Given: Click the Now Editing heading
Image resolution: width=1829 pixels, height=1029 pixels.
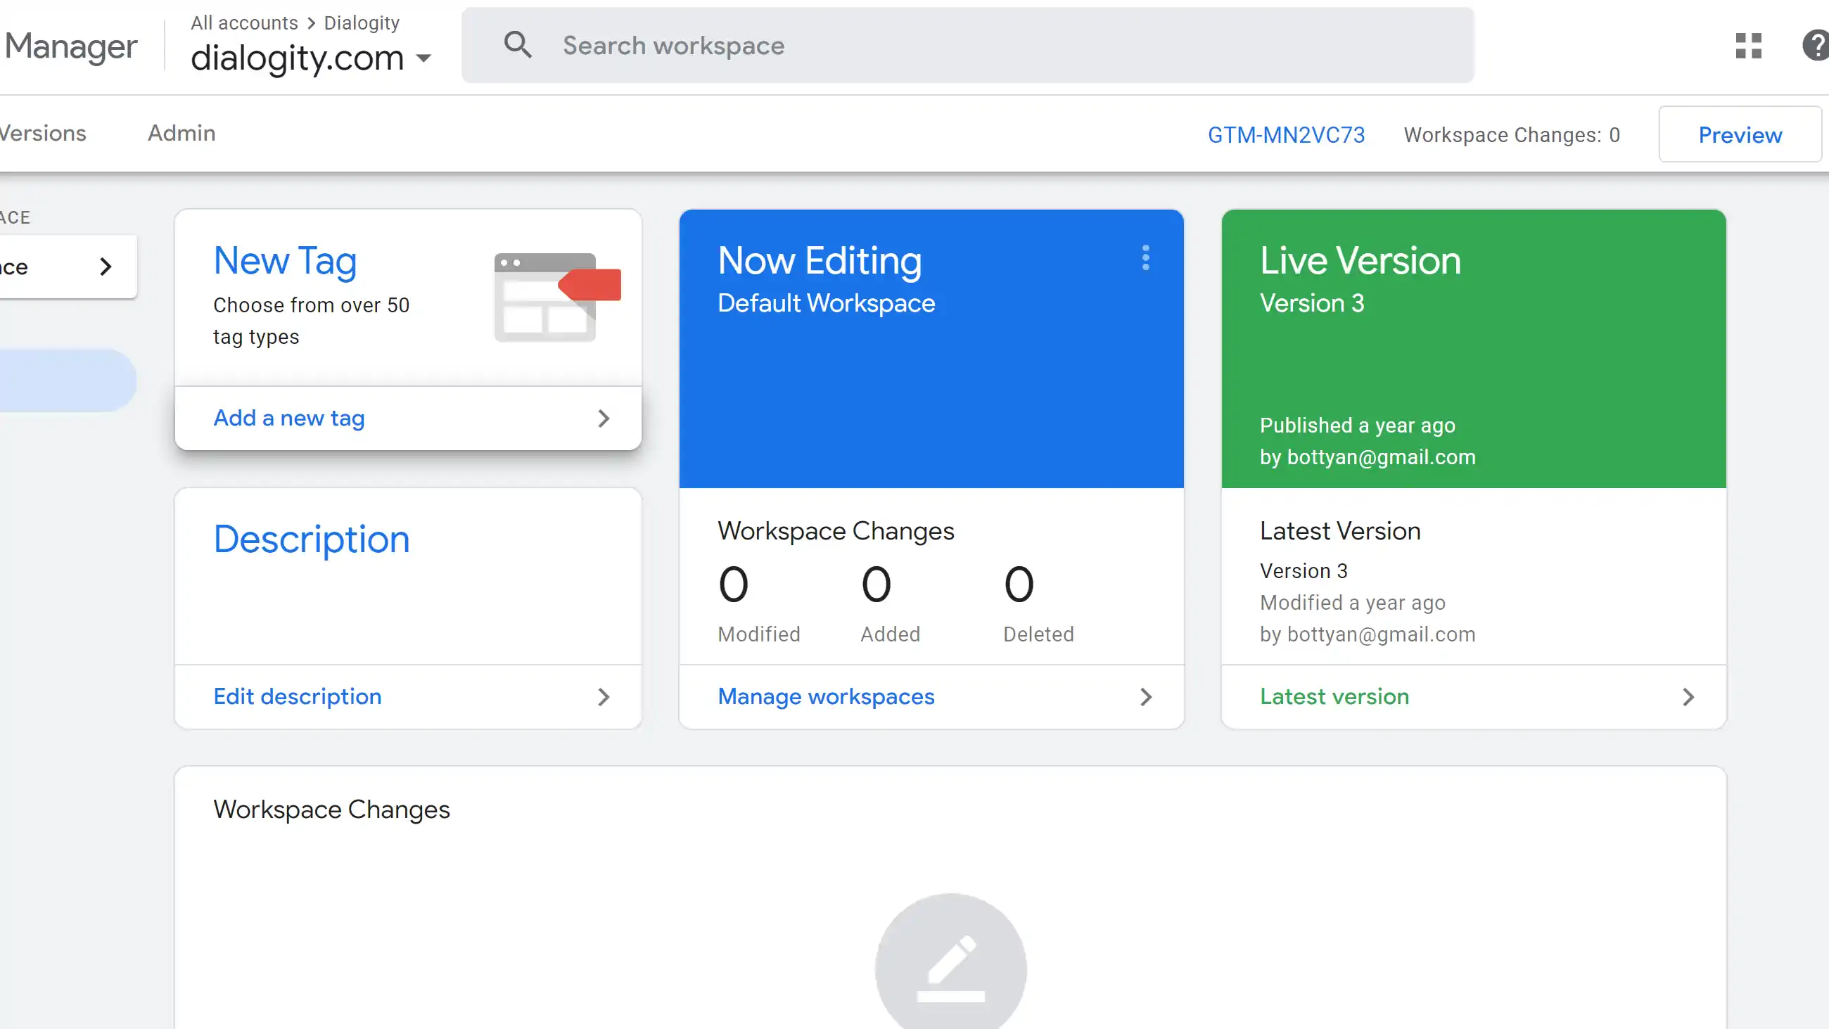Looking at the screenshot, I should (820, 261).
